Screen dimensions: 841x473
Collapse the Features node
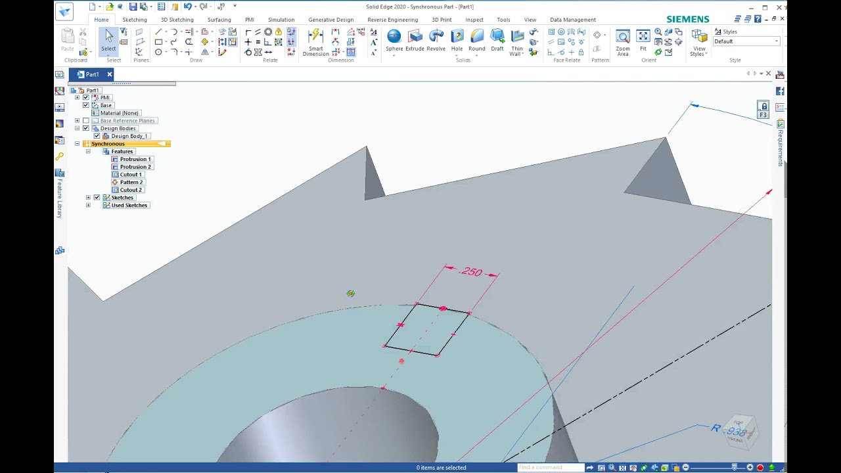pos(88,151)
